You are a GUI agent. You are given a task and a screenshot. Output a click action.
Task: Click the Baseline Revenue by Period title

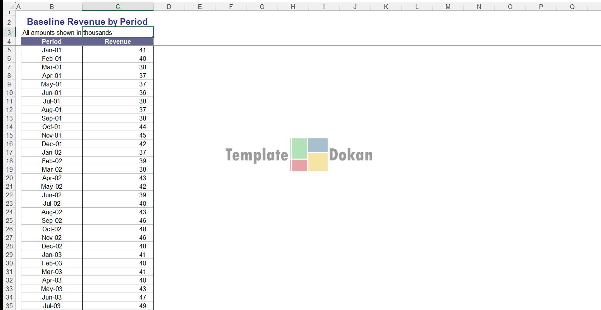point(87,22)
